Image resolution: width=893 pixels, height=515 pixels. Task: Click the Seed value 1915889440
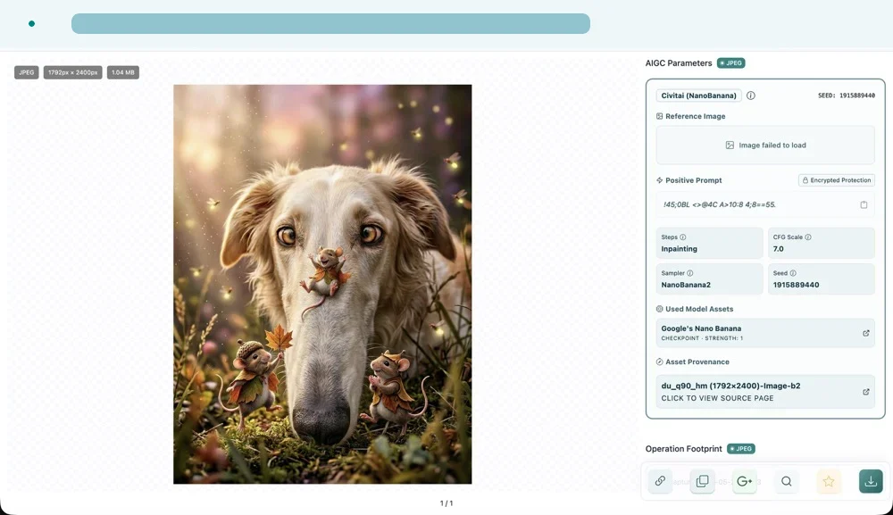point(796,285)
